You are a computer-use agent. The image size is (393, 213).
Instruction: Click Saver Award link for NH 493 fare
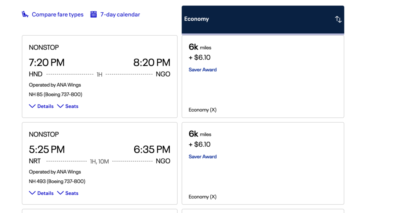pyautogui.click(x=203, y=156)
